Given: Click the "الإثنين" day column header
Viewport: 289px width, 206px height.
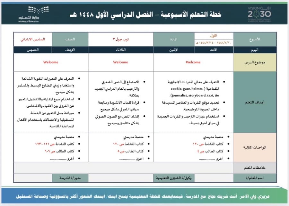Looking at the screenshot, I should 174,50.
